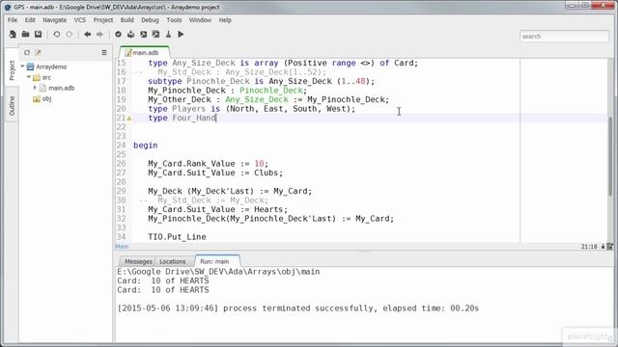This screenshot has height=347, width=618.
Task: Click the warning marker on line 21
Action: click(128, 118)
